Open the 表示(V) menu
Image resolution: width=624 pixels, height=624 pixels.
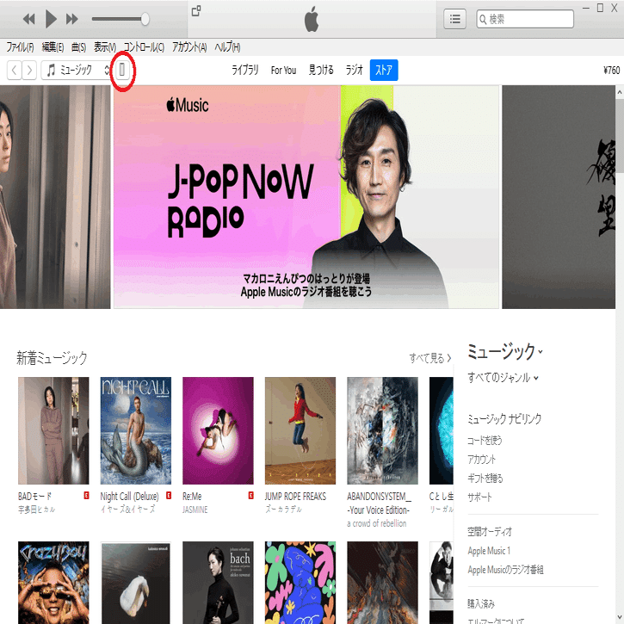105,47
